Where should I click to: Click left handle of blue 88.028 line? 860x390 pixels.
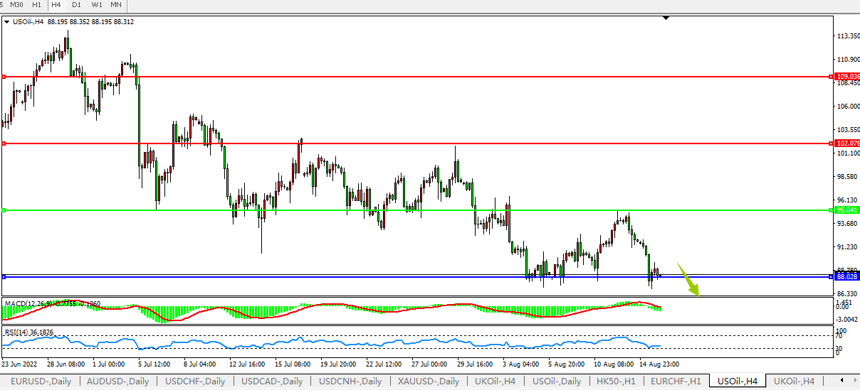[x=4, y=276]
